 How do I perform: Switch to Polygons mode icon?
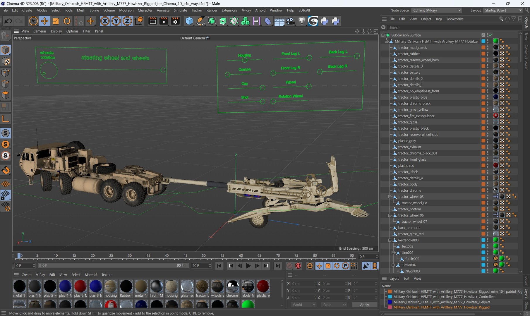pyautogui.click(x=6, y=95)
